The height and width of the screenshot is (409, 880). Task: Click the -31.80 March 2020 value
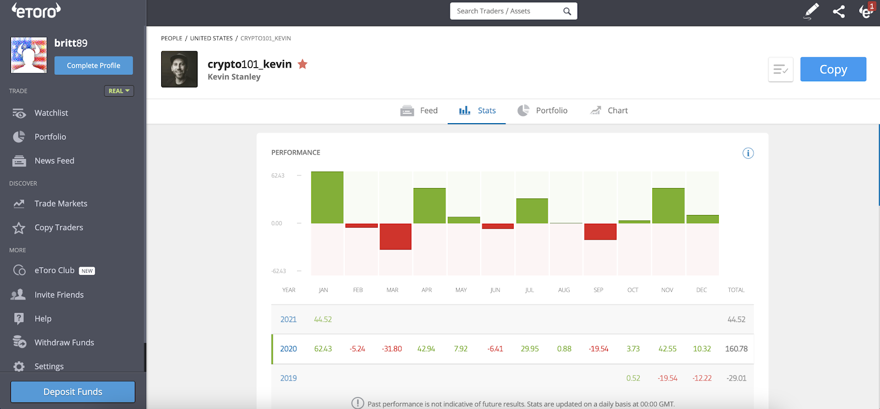392,349
